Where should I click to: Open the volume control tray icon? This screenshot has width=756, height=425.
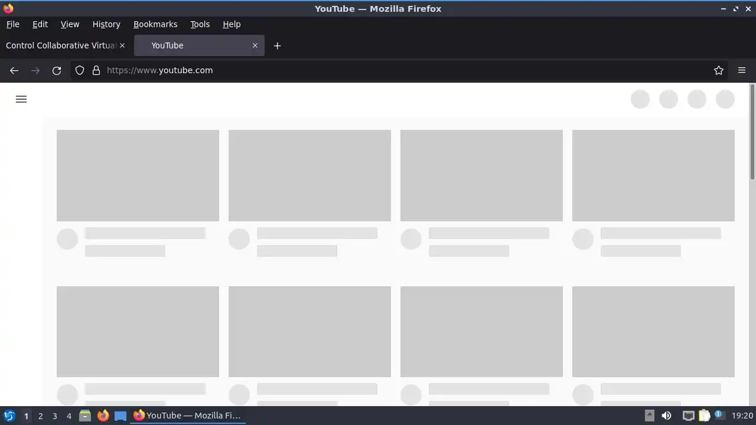666,416
